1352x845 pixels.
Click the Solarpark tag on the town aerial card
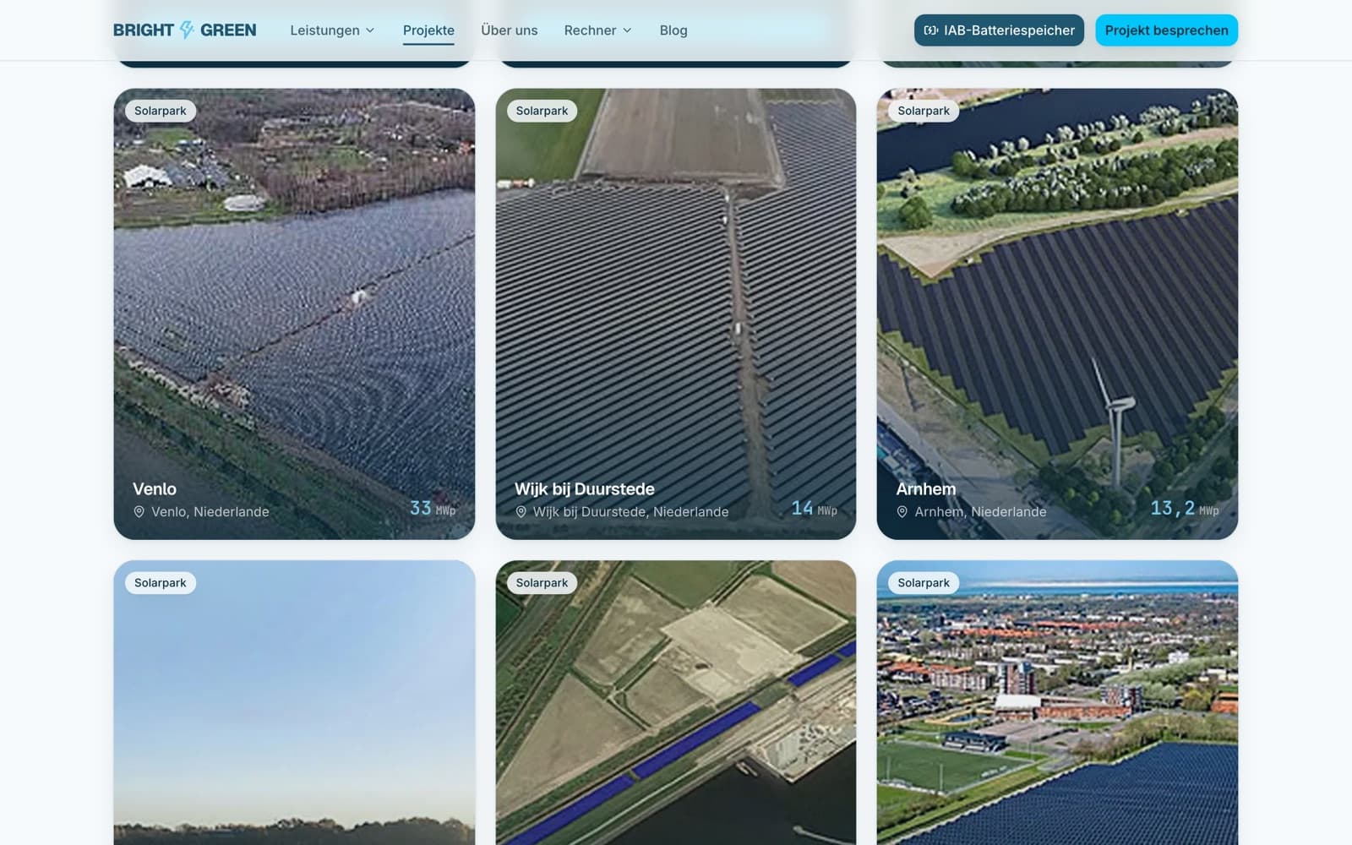[924, 583]
